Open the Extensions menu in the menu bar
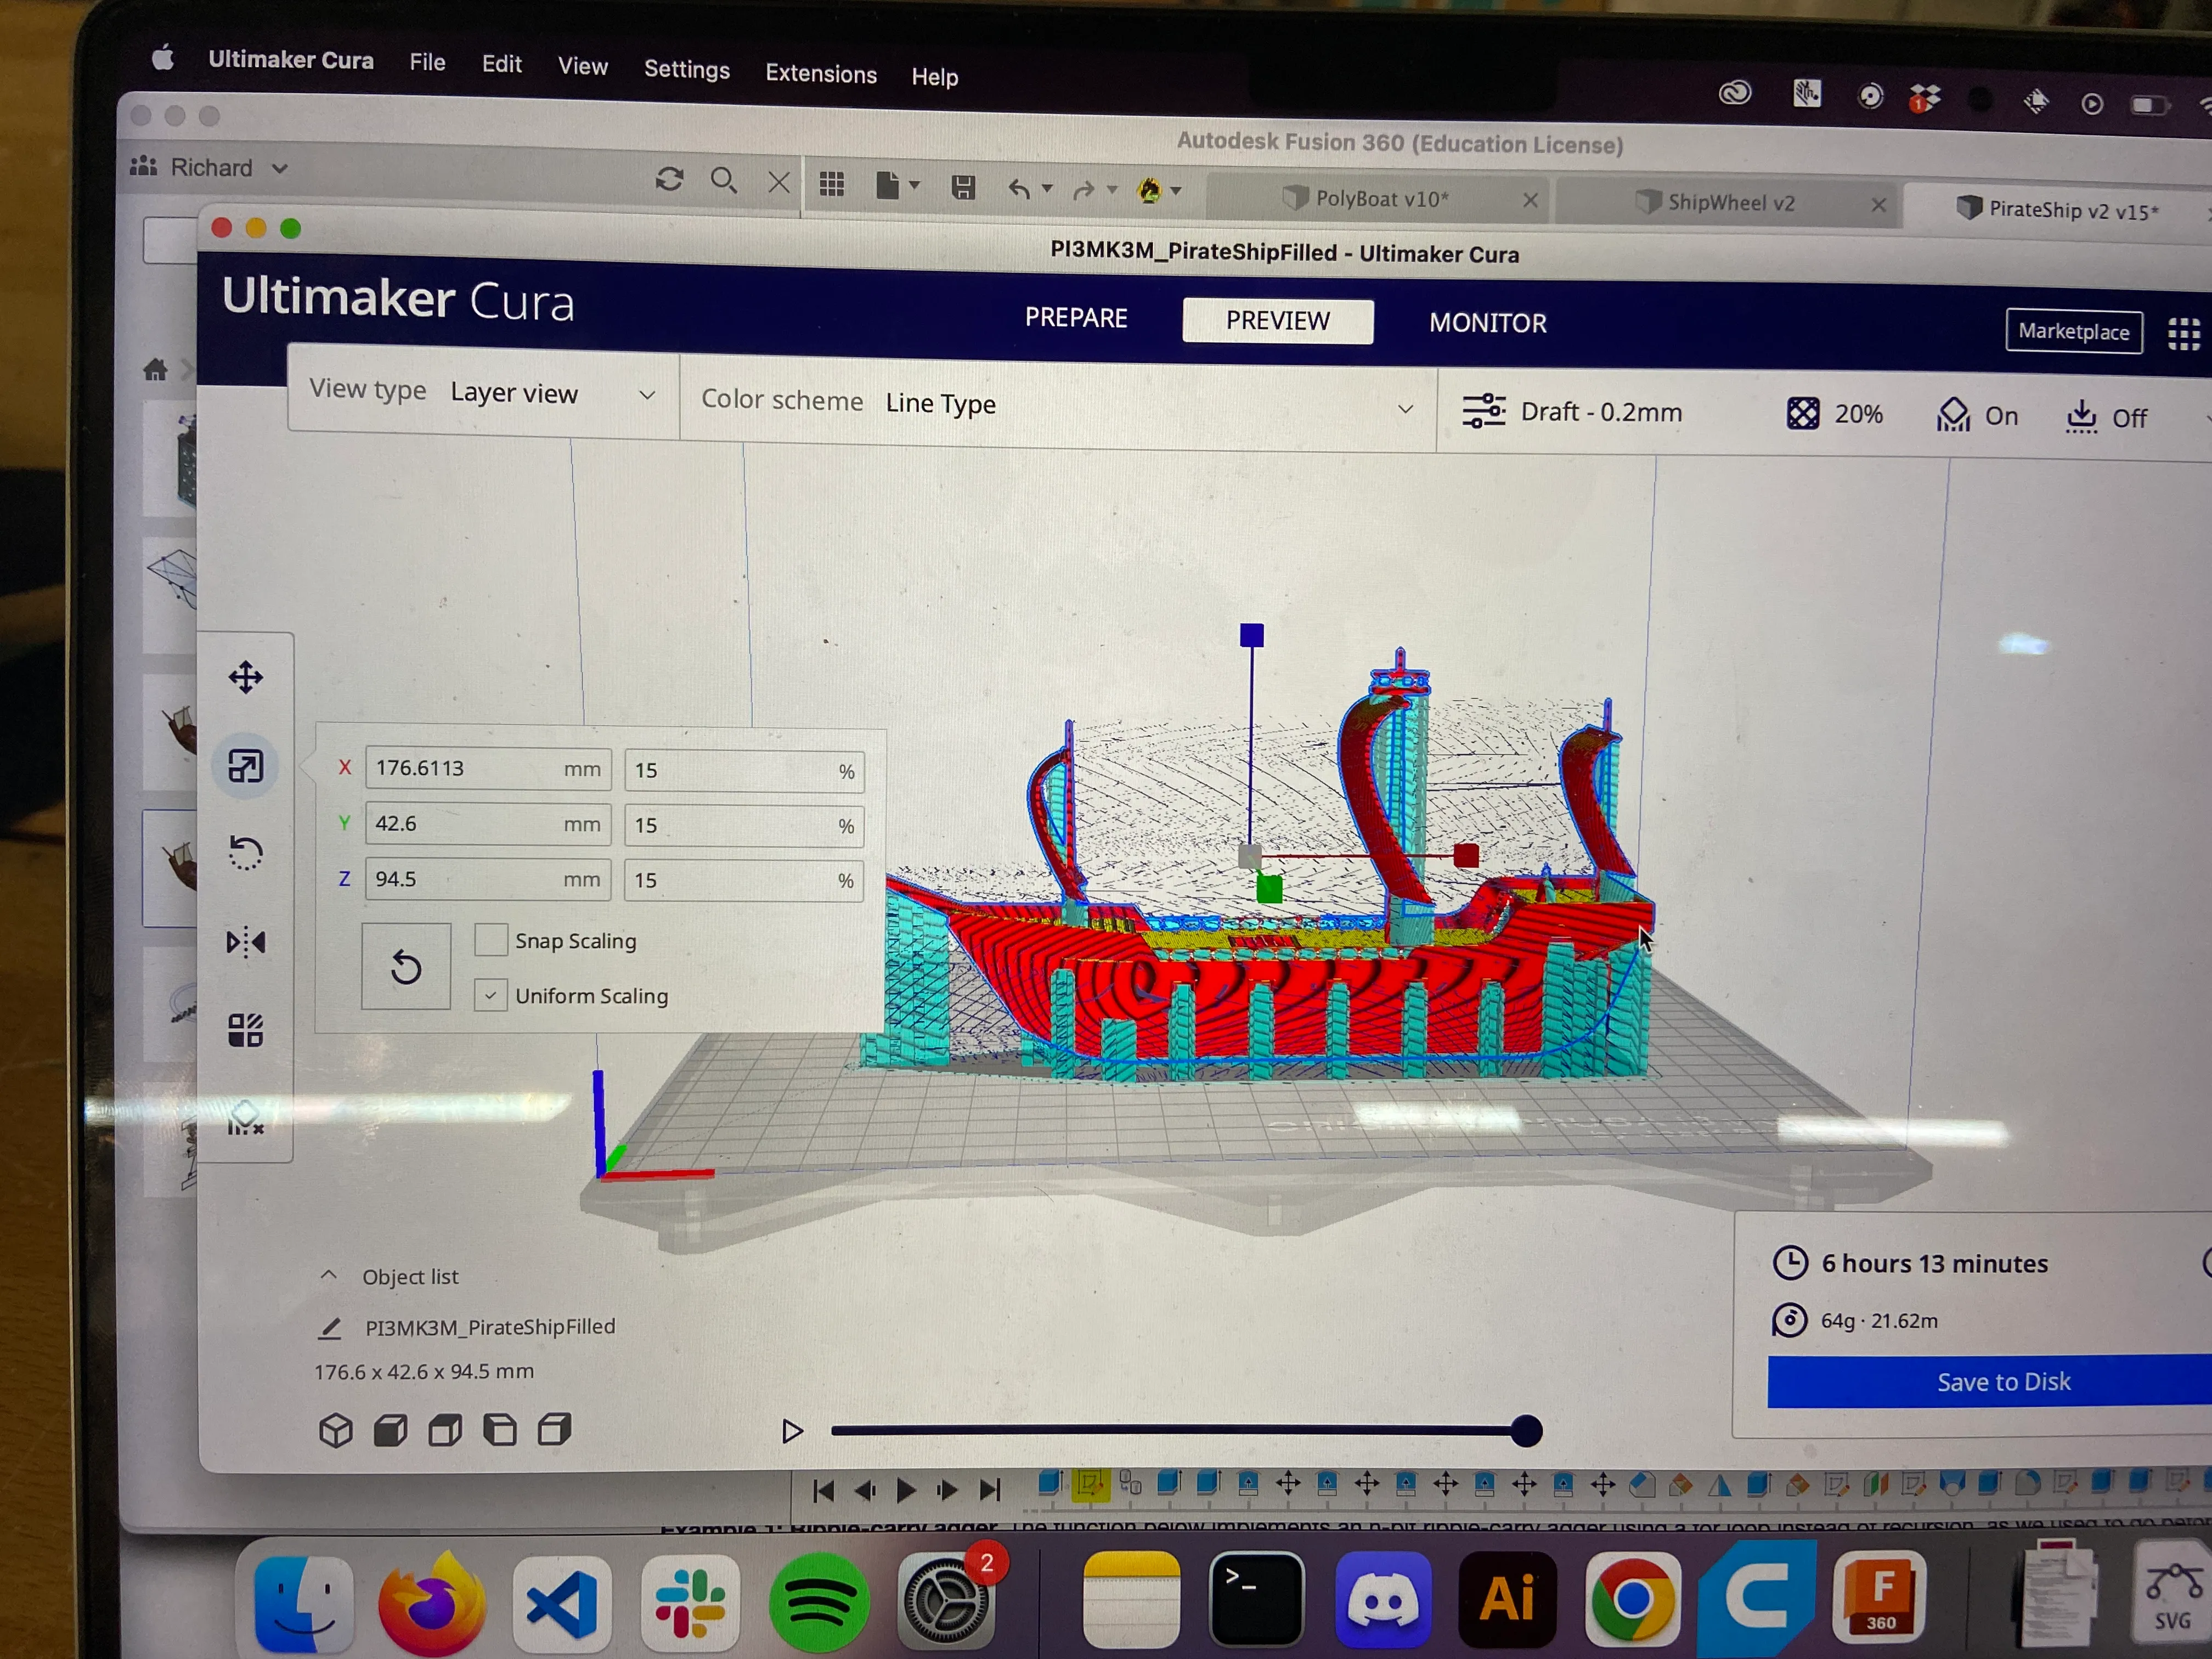2212x1659 pixels. [821, 73]
